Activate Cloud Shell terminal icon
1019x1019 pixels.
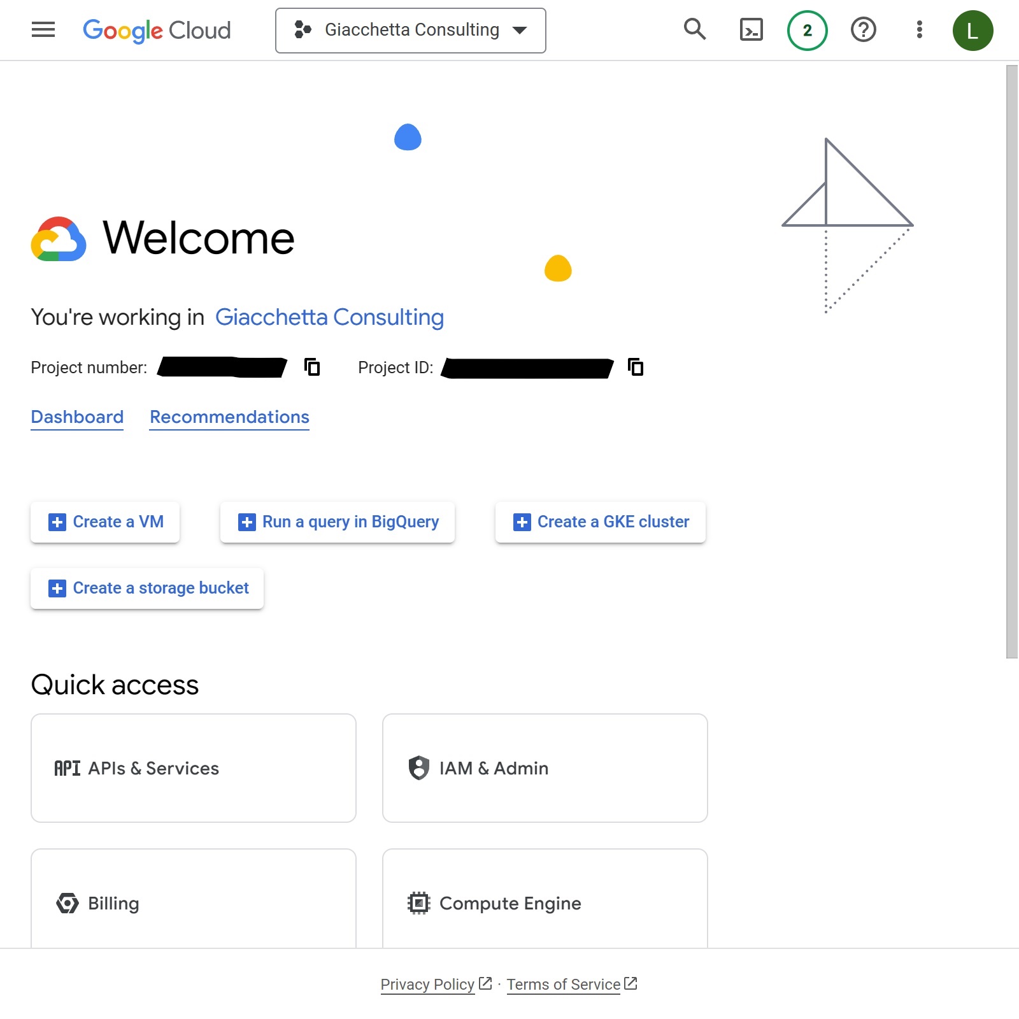751,30
